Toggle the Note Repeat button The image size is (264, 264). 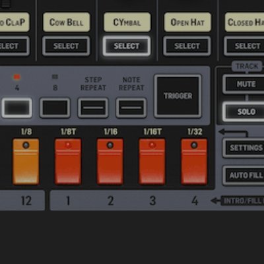(131, 108)
